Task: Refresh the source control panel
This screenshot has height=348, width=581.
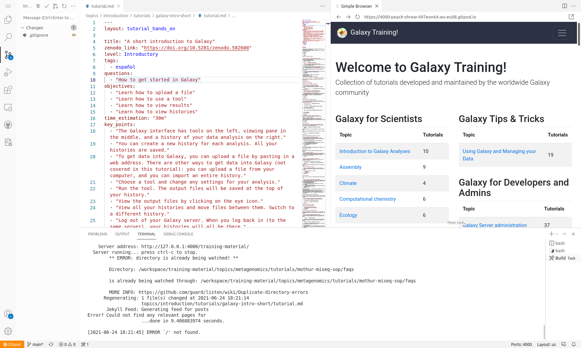Action: click(x=64, y=6)
